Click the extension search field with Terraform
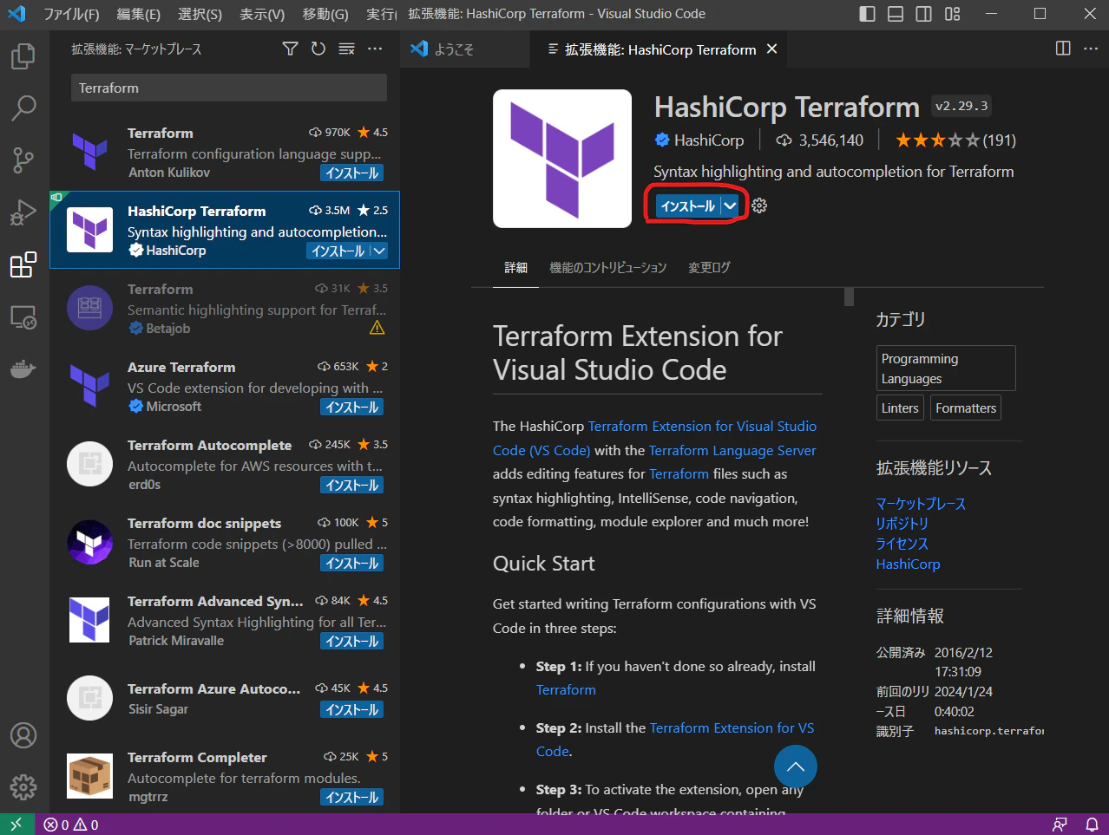The width and height of the screenshot is (1109, 835). 228,88
